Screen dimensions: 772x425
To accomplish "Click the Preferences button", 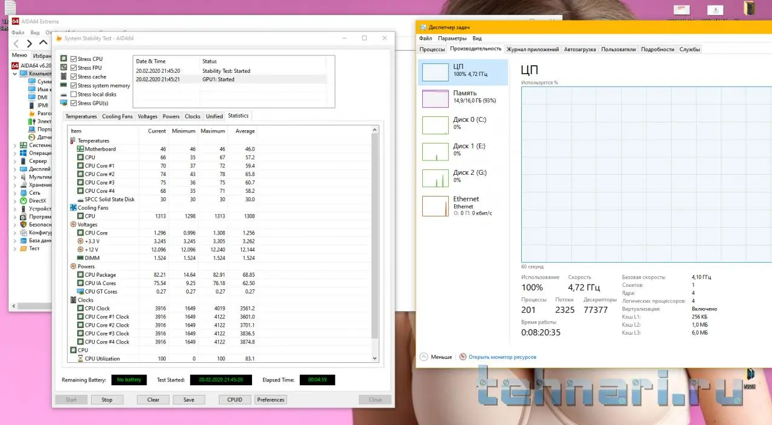I will coord(271,400).
